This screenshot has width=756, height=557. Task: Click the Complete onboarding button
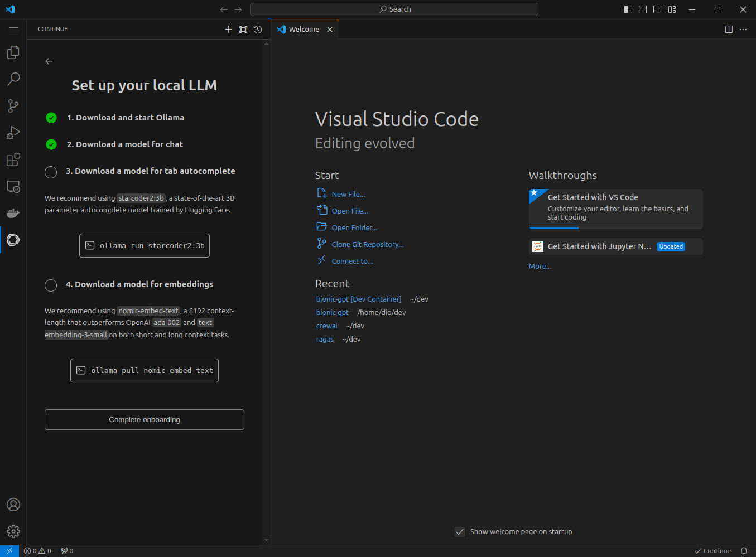(145, 420)
